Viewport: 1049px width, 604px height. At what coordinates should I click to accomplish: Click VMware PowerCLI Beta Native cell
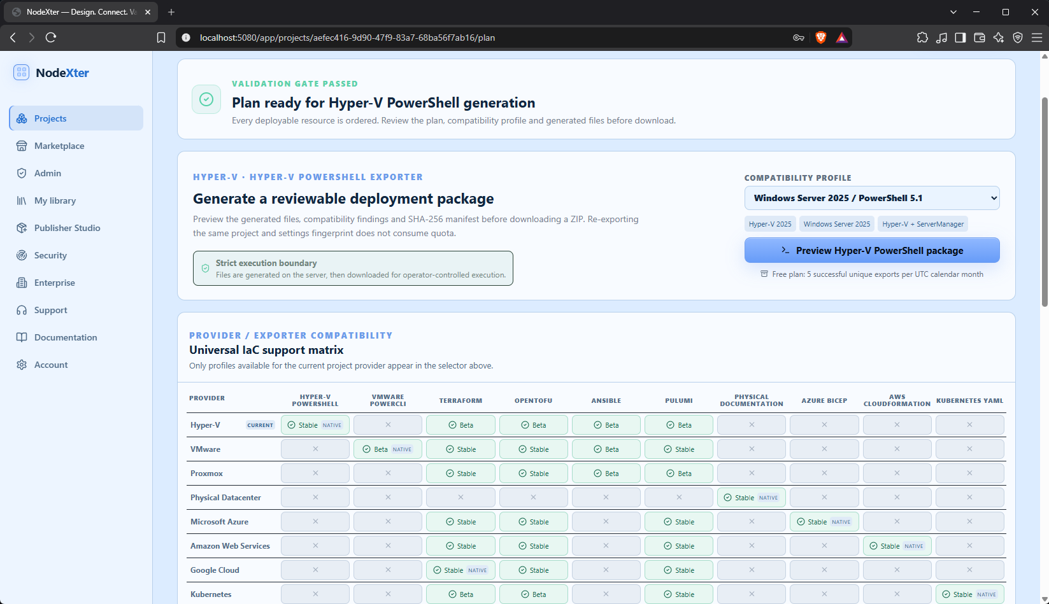388,449
